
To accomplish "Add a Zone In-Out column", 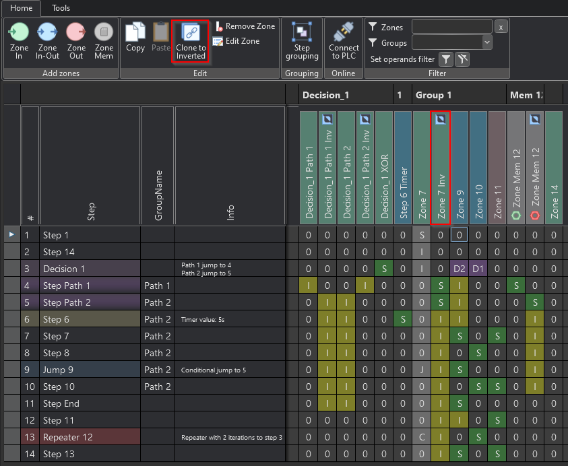I will click(47, 41).
